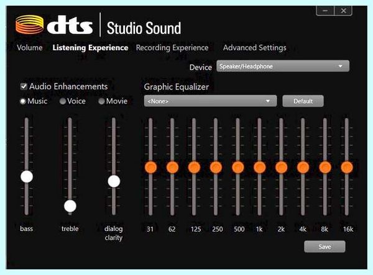Minimize the DTS Studio Sound window
Screen dimensions: 373x275
pyautogui.click(x=325, y=11)
